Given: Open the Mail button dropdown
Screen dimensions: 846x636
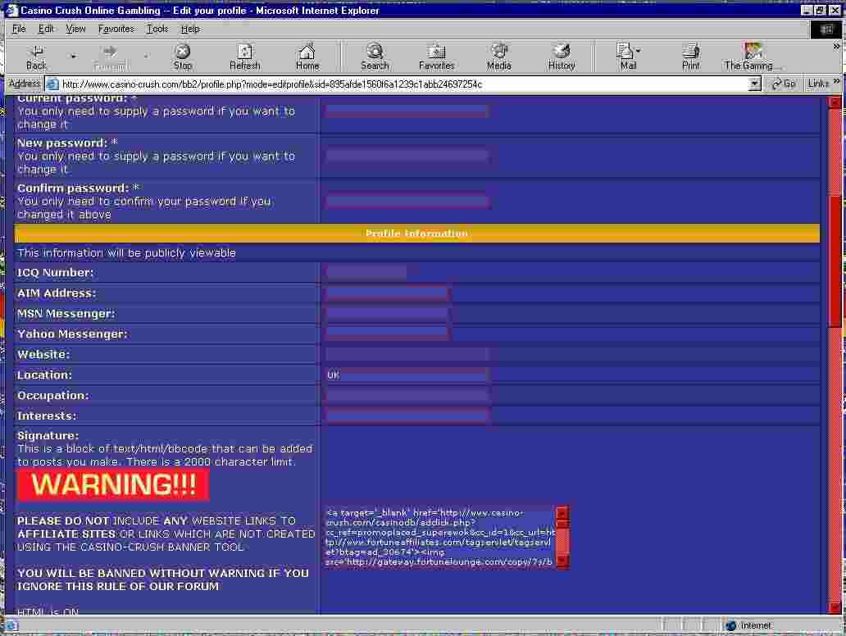Looking at the screenshot, I should coord(639,52).
